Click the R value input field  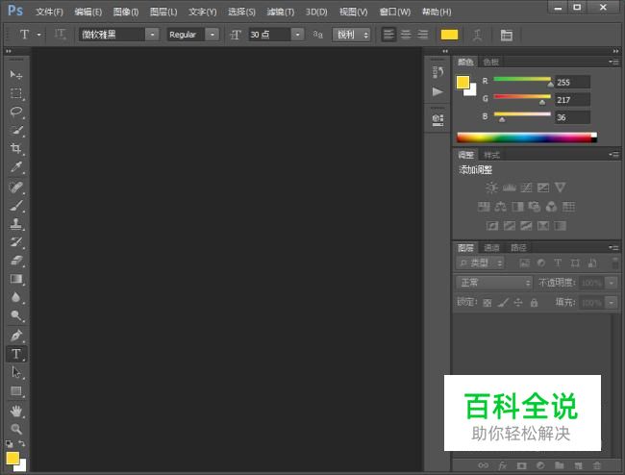click(572, 83)
